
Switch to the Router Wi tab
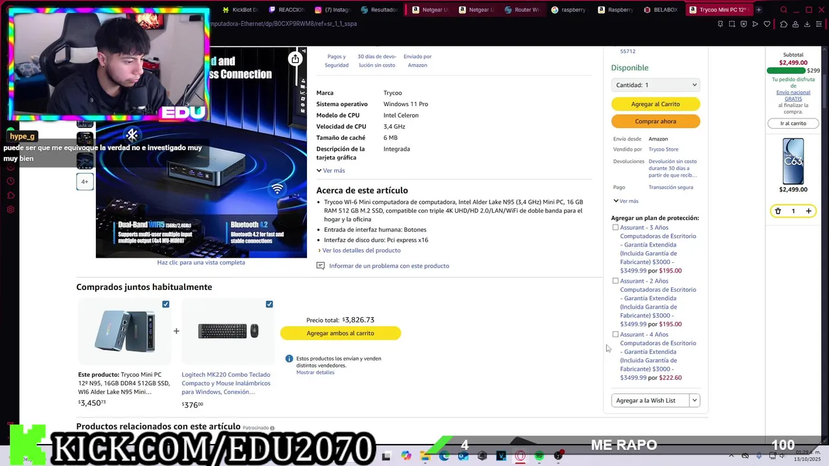point(521,10)
